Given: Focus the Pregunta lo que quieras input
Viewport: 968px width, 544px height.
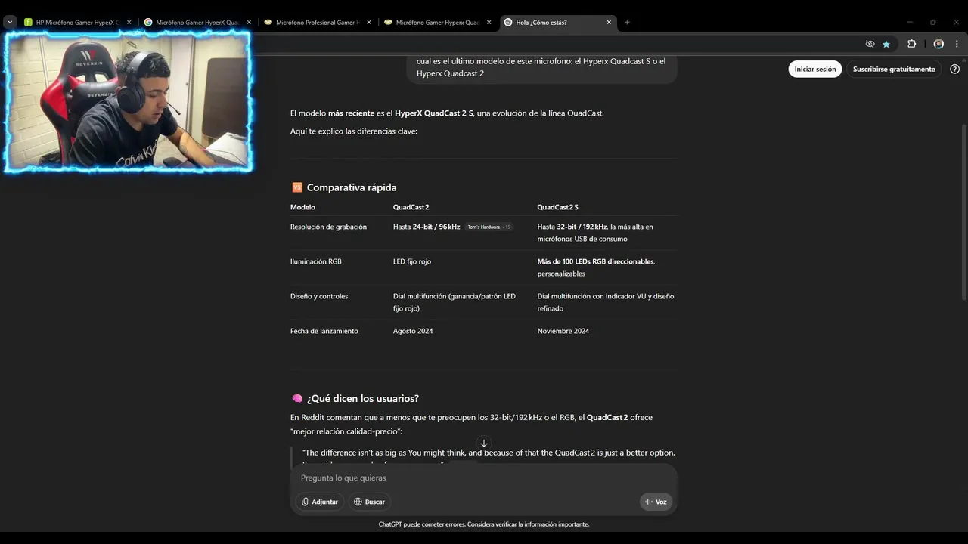Looking at the screenshot, I should tap(484, 478).
